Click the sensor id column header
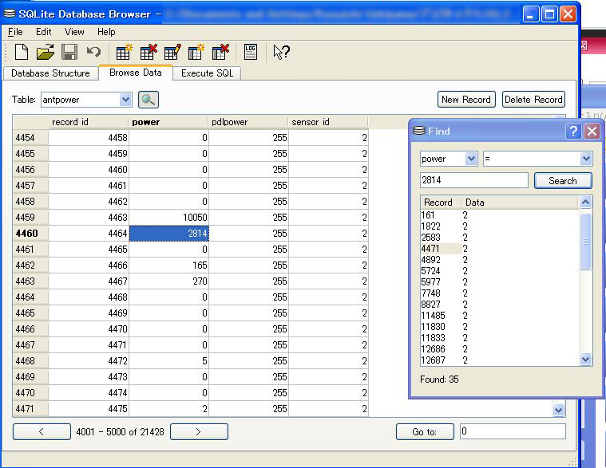 [x=328, y=122]
